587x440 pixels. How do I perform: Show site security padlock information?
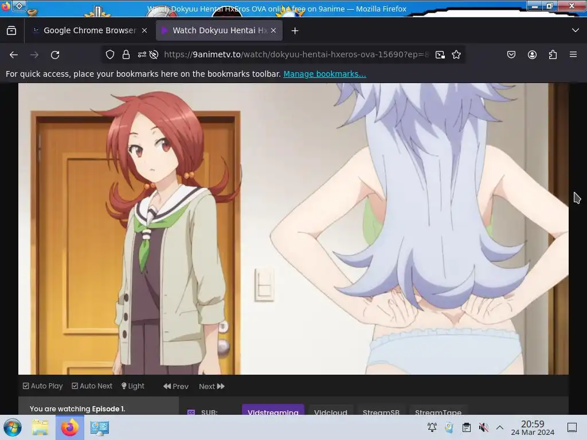click(x=126, y=54)
